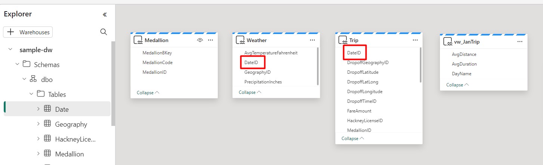Toggle visibility eye on Medallion table
Image resolution: width=543 pixels, height=165 pixels.
tap(200, 40)
